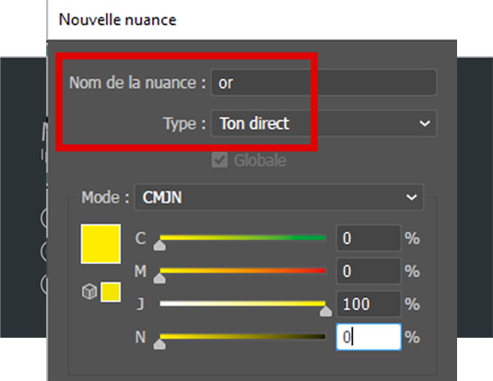Click the M percentage value field
This screenshot has width=493, height=381.
(369, 271)
